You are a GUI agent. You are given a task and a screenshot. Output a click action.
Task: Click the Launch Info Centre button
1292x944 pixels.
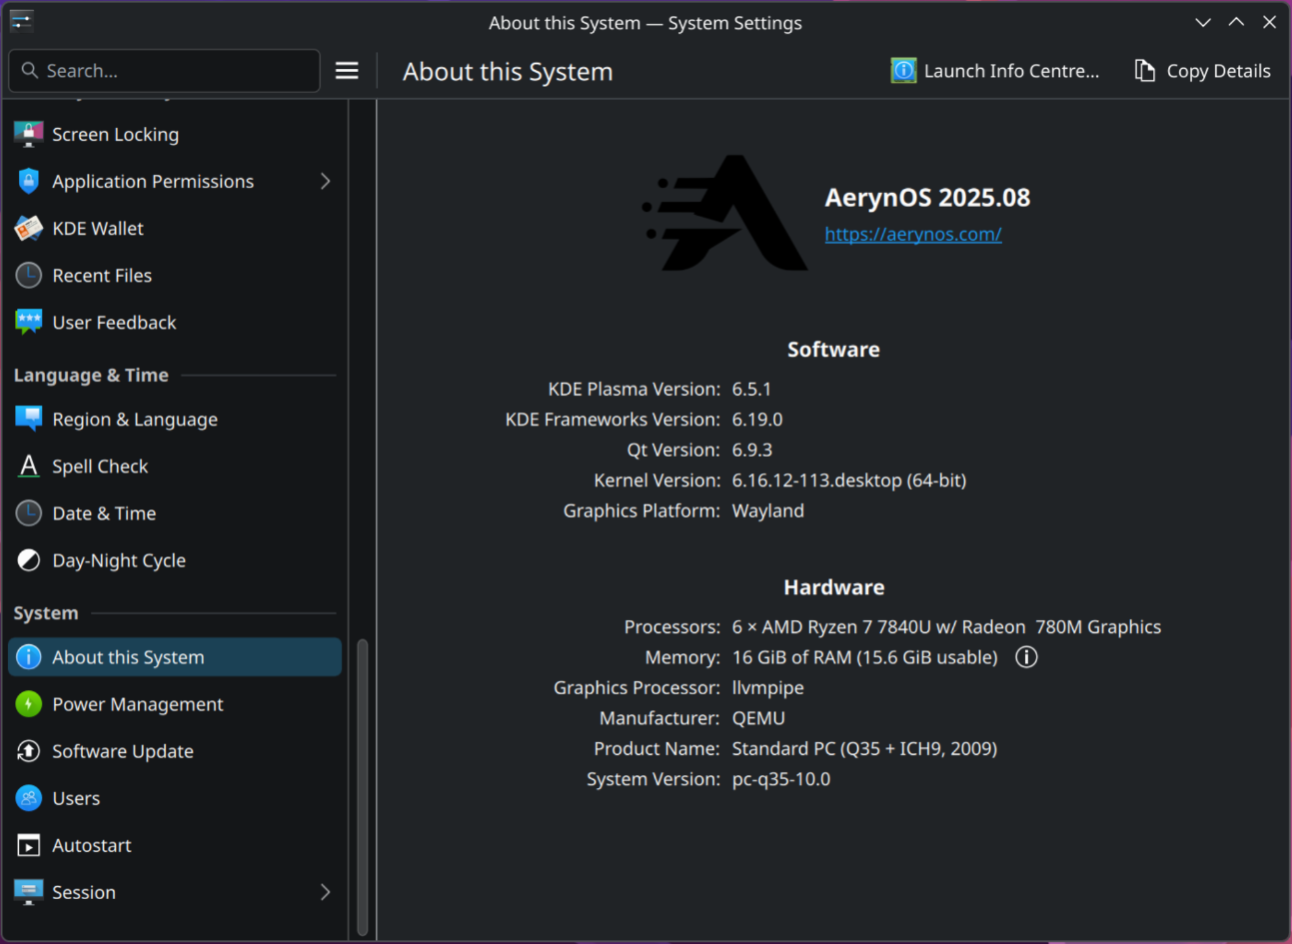pos(995,71)
